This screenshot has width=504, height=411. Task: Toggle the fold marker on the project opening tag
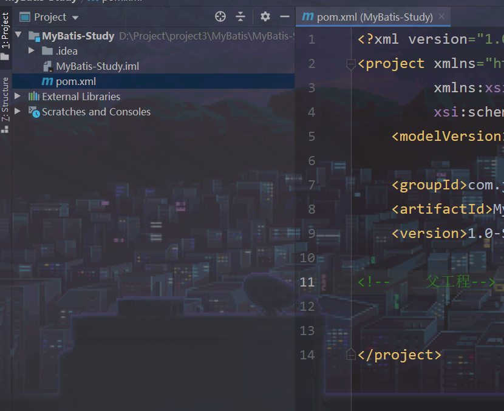(x=350, y=64)
